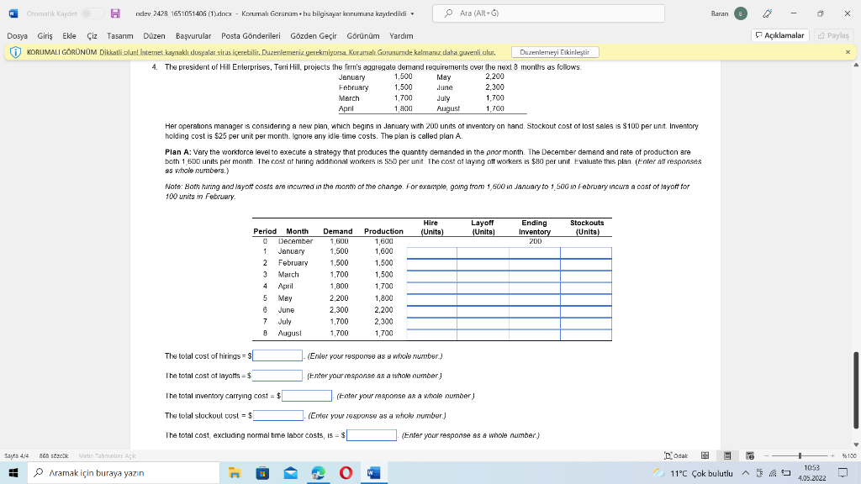This screenshot has width=861, height=484.
Task: Open the Gözden Geçir tab
Action: tap(314, 35)
